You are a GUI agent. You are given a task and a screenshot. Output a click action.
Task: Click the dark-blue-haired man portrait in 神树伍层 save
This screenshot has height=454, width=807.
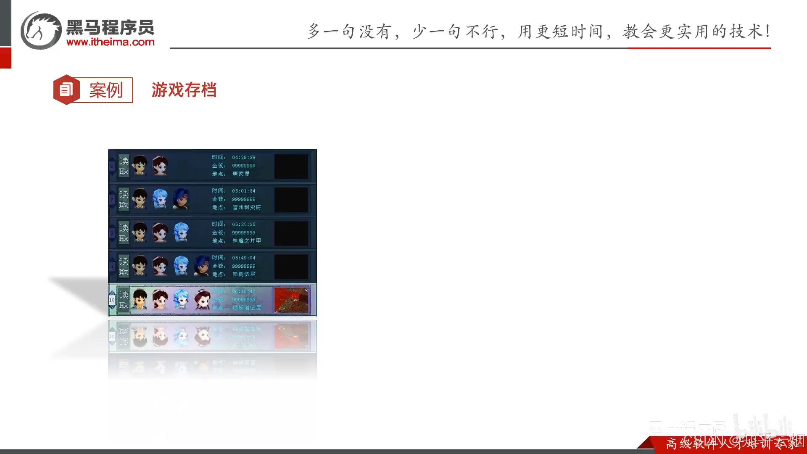tap(202, 266)
